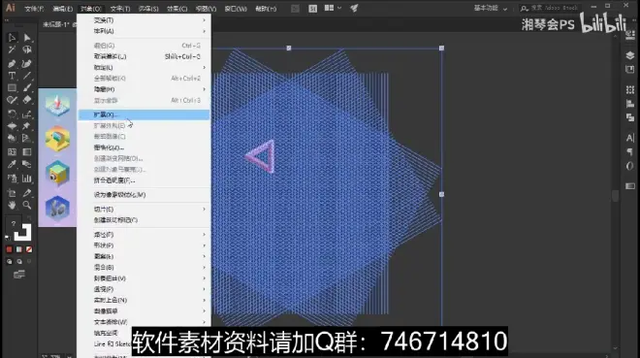Switch to Gradient fill mode button
The image size is (640, 358).
[19, 249]
